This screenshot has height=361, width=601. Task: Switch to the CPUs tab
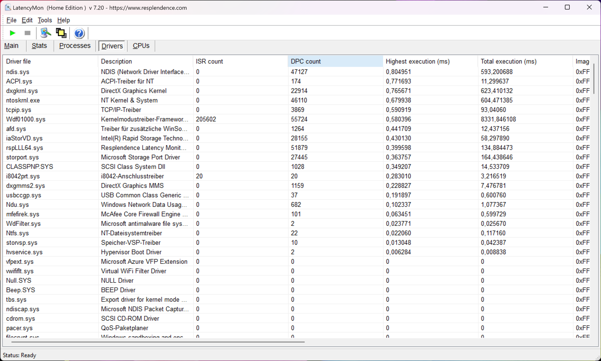click(x=141, y=46)
